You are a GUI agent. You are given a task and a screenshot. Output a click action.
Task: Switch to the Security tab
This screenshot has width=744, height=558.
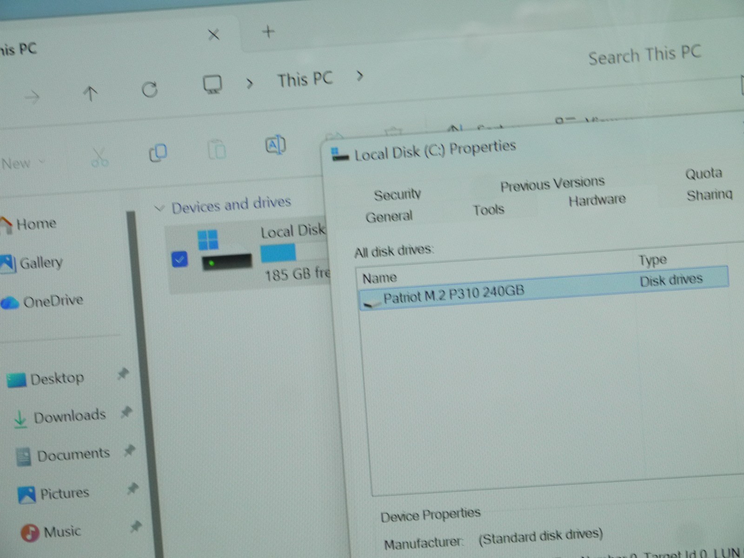398,194
